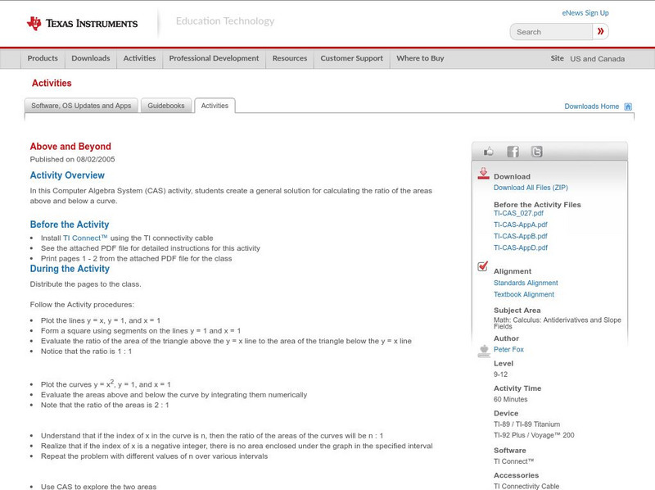Select the US and Canada site selector
Screen dimensions: 655x490
coord(598,59)
